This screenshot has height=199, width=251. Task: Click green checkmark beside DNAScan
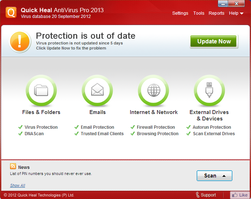coord(20,133)
